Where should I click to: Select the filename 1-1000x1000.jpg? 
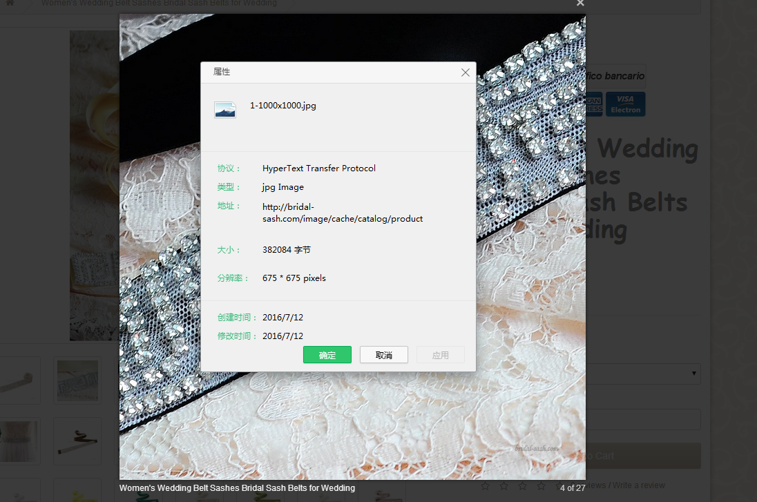click(x=283, y=105)
